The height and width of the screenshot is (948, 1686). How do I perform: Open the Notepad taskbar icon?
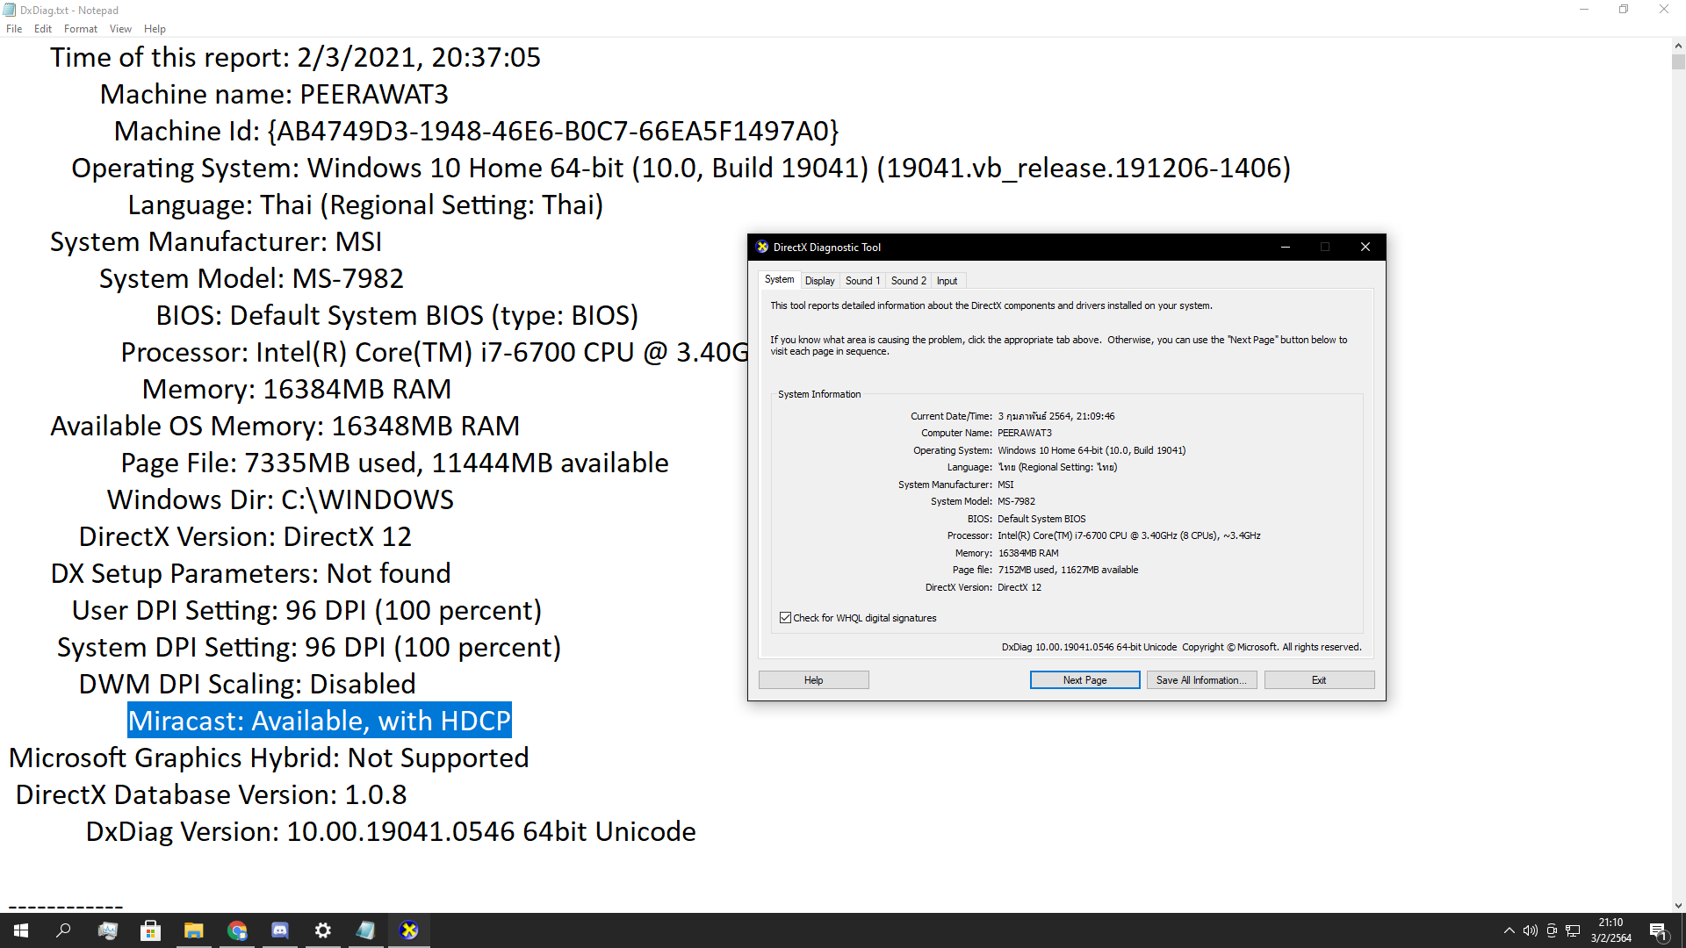pos(366,930)
